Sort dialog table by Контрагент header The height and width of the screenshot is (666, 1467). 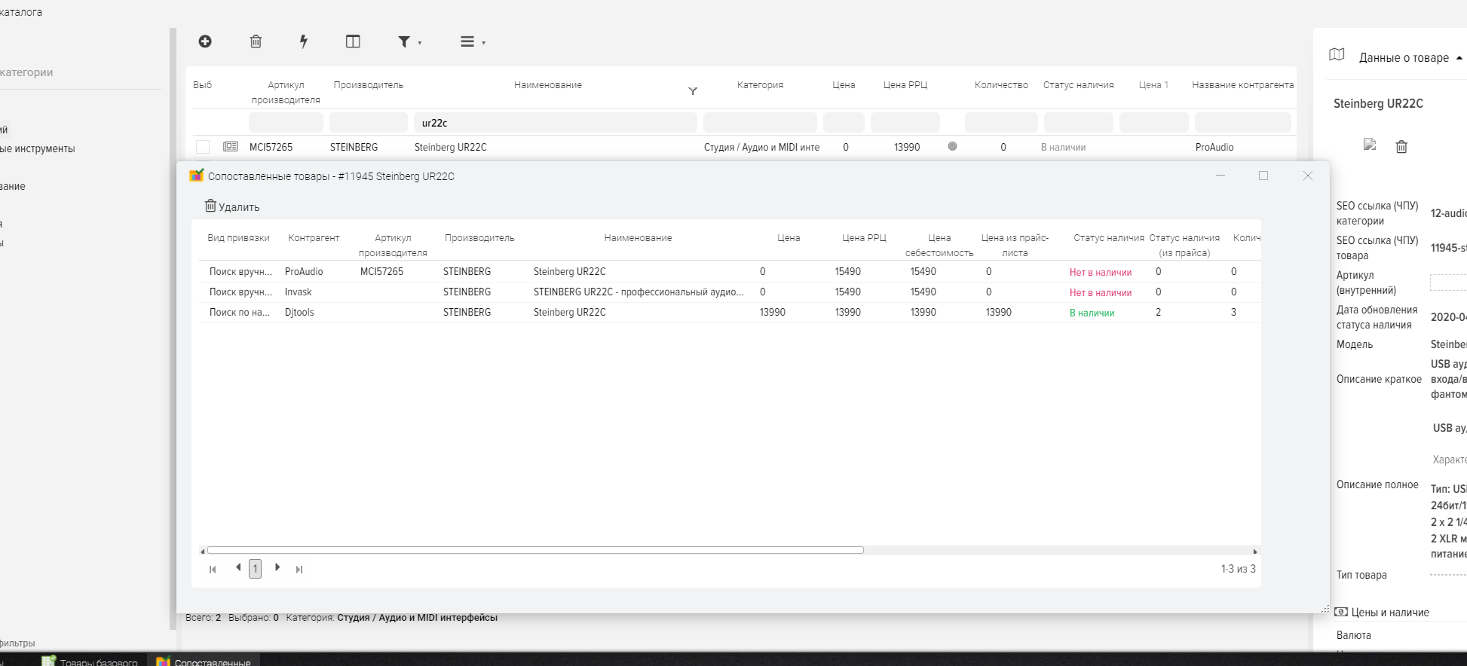click(x=314, y=238)
